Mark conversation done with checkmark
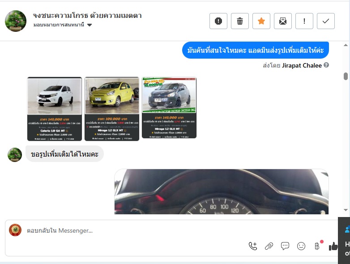The image size is (350, 264). tap(326, 21)
